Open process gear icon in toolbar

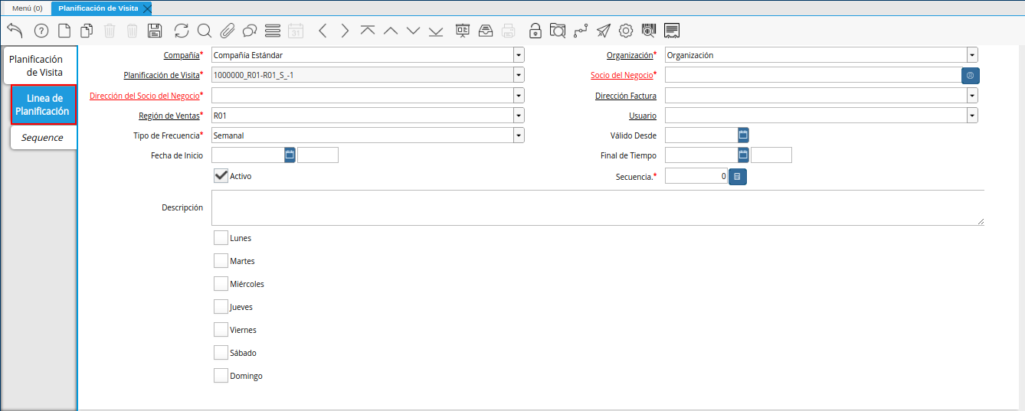click(626, 31)
